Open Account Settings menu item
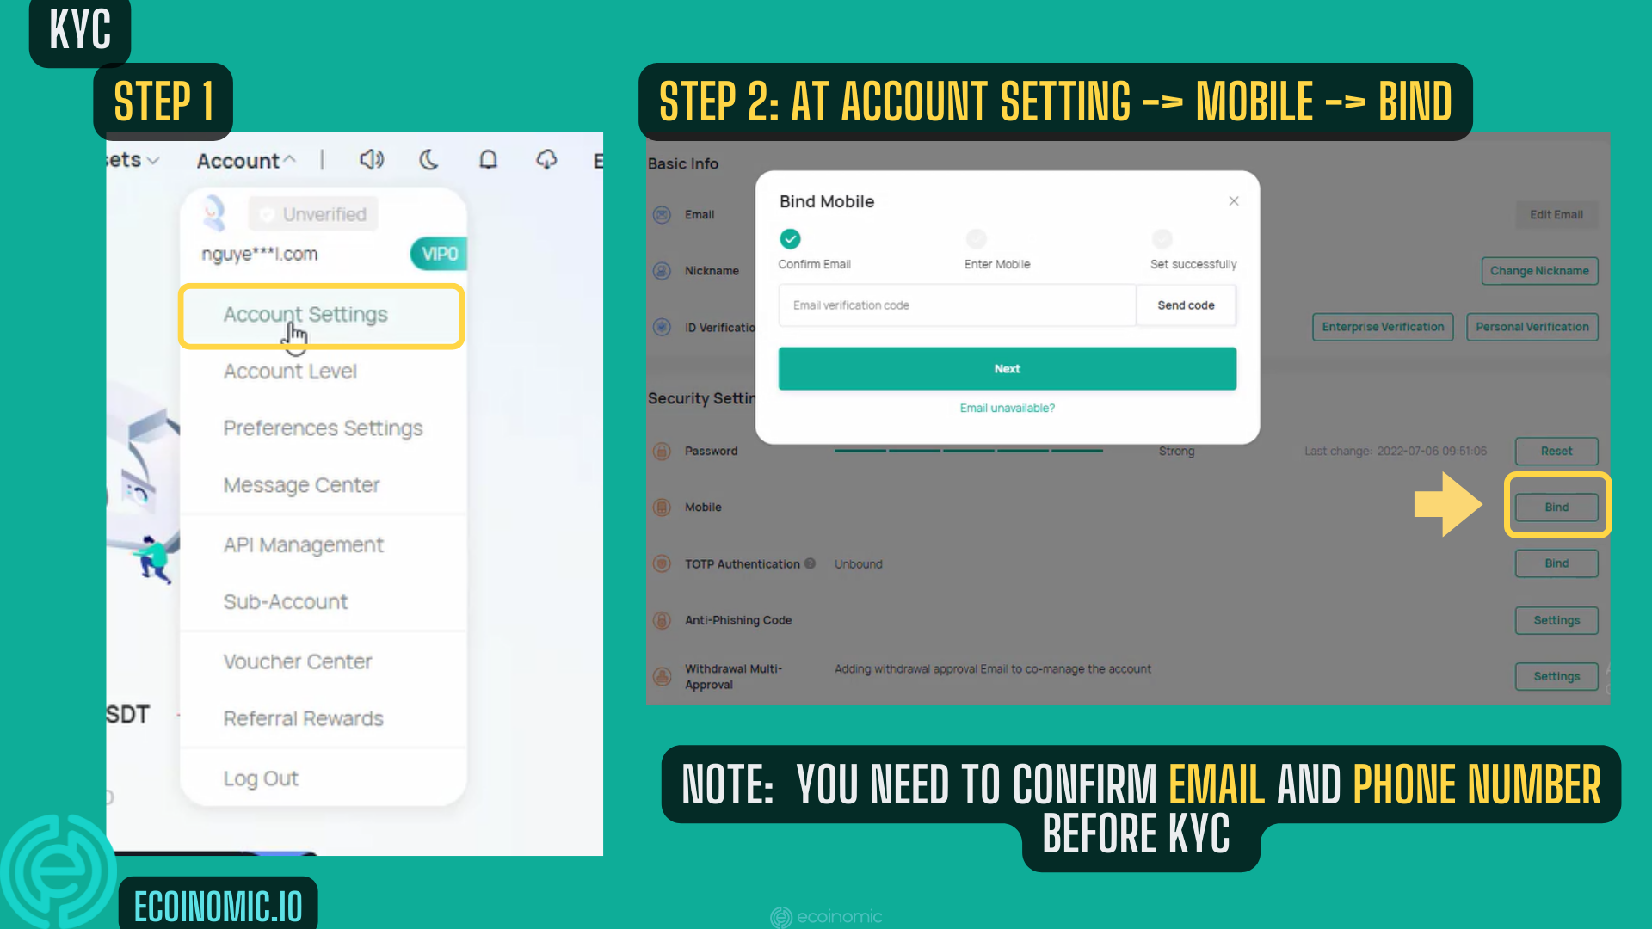Image resolution: width=1652 pixels, height=929 pixels. [305, 313]
